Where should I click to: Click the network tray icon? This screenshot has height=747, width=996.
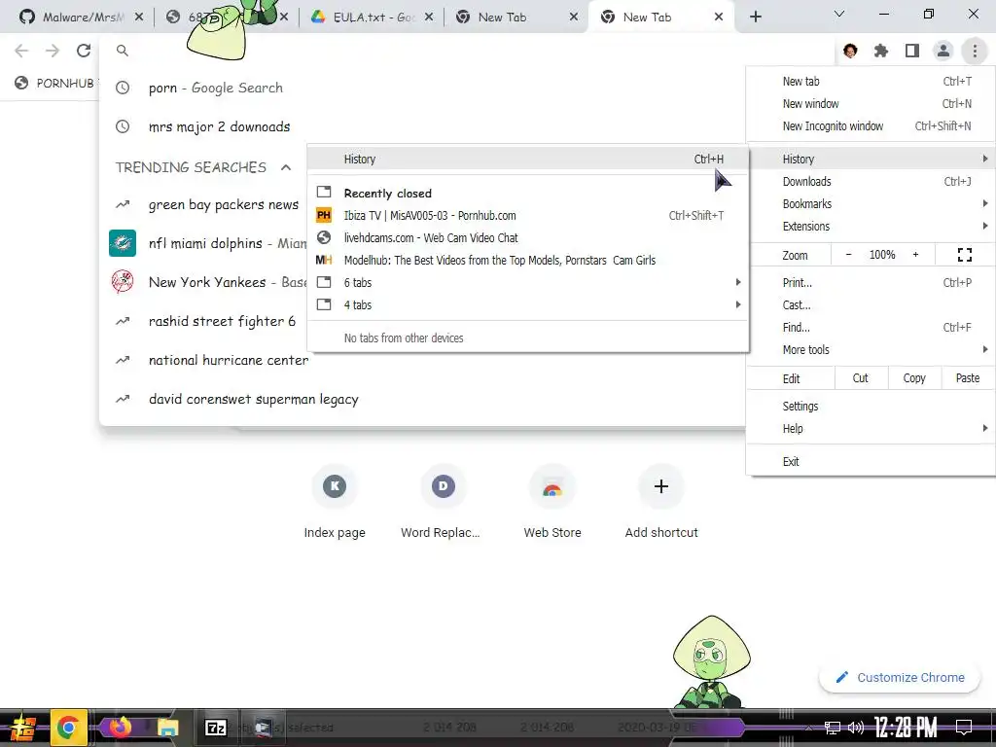click(832, 728)
